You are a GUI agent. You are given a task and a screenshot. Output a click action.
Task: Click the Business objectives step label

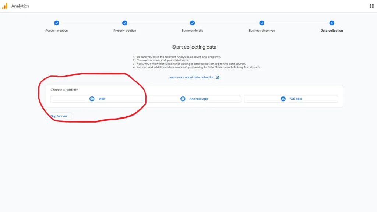(262, 31)
